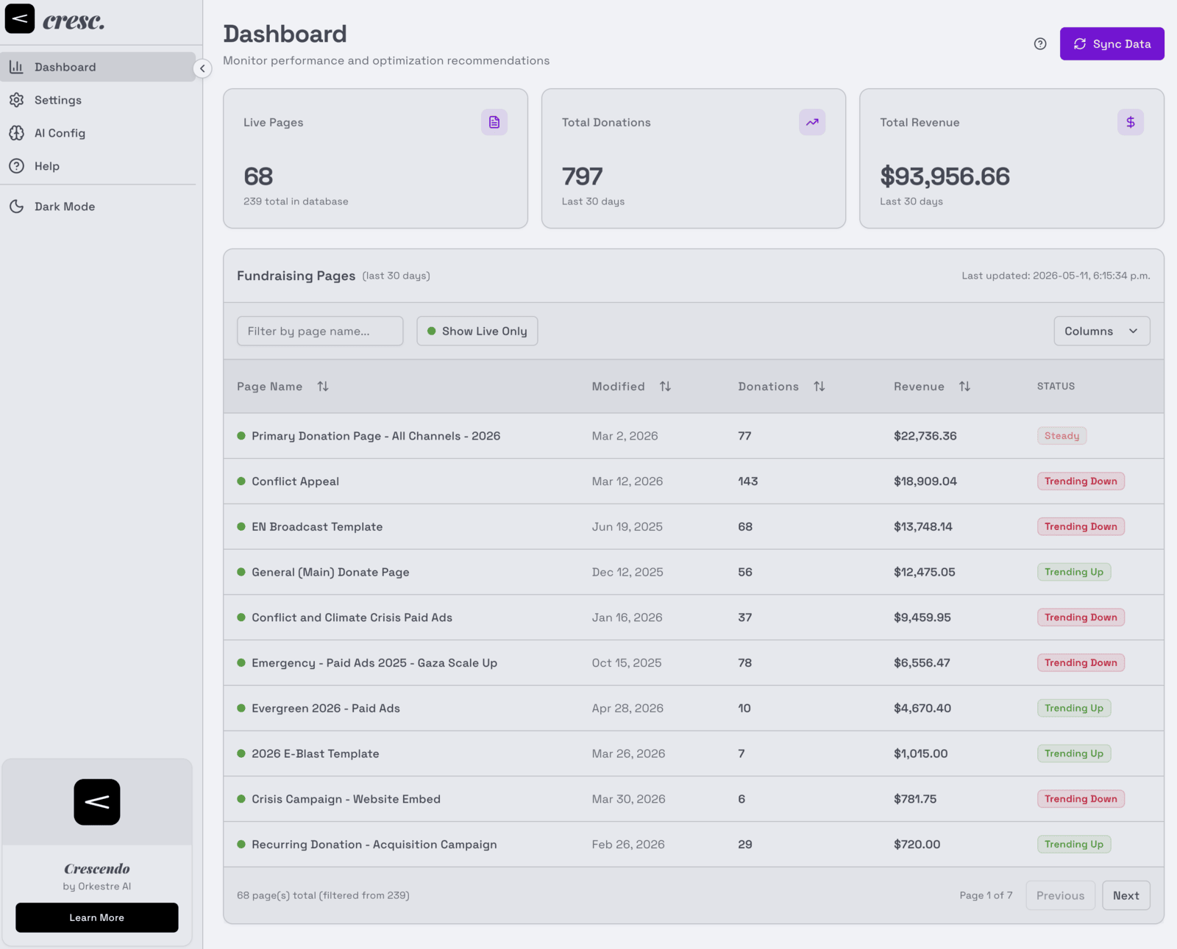The height and width of the screenshot is (949, 1177).
Task: Click the Previous page button
Action: tap(1060, 895)
